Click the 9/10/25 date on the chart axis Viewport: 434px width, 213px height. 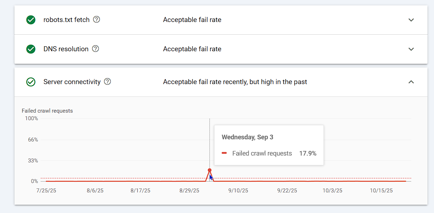[238, 191]
